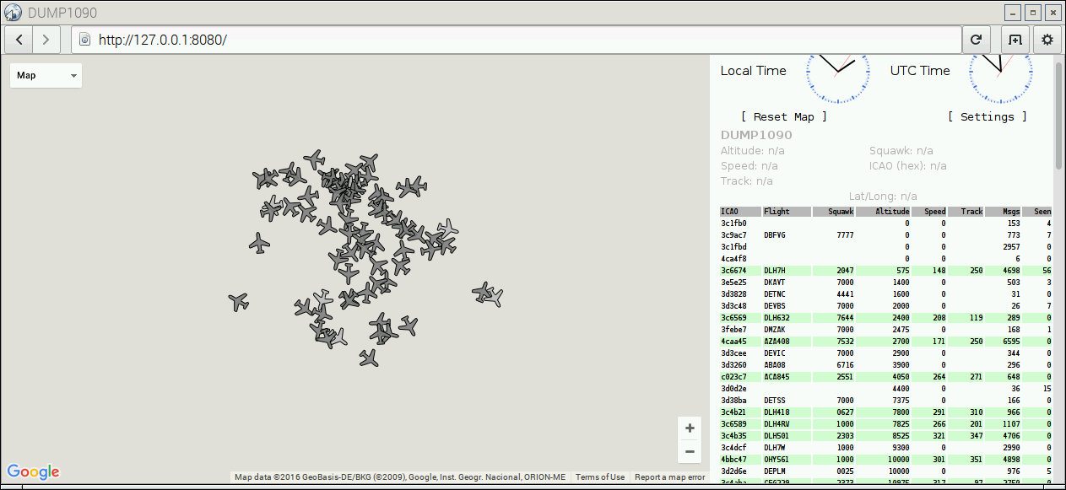Reload the page

(977, 40)
